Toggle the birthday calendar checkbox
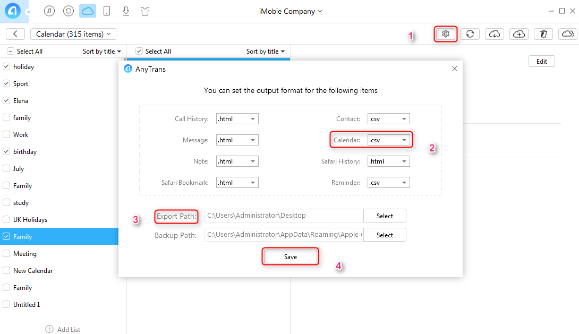 click(x=6, y=151)
